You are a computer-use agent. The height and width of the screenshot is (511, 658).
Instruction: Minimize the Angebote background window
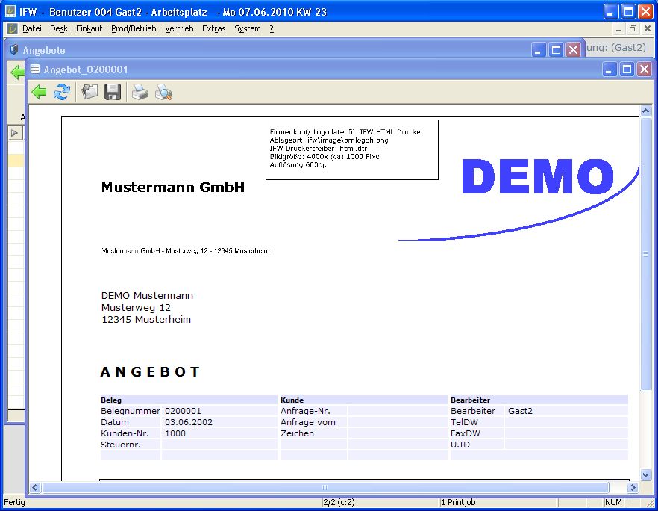pyautogui.click(x=539, y=50)
